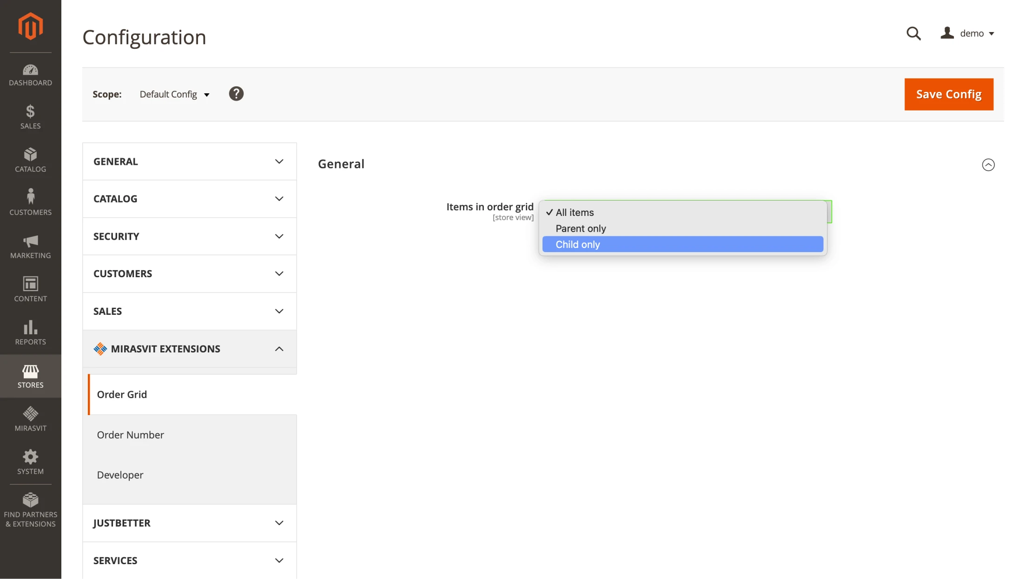Open the Mirasvit sidebar section
This screenshot has height=579, width=1025.
pos(30,418)
